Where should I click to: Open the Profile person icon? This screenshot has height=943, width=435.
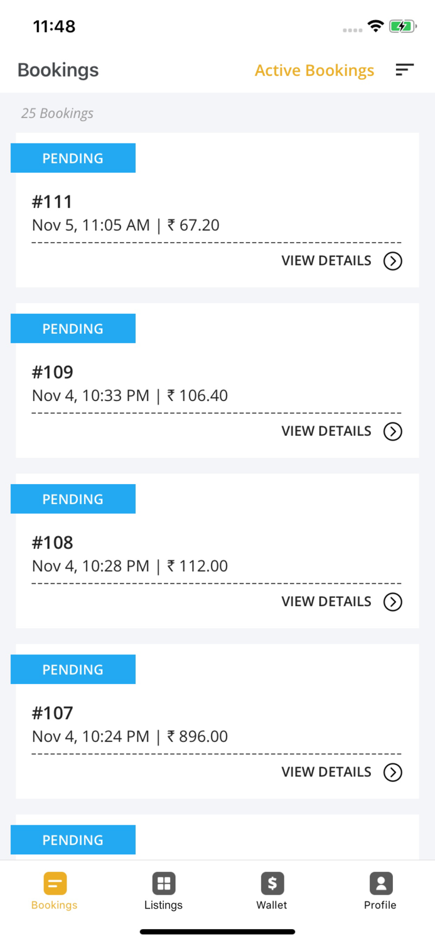[380, 883]
